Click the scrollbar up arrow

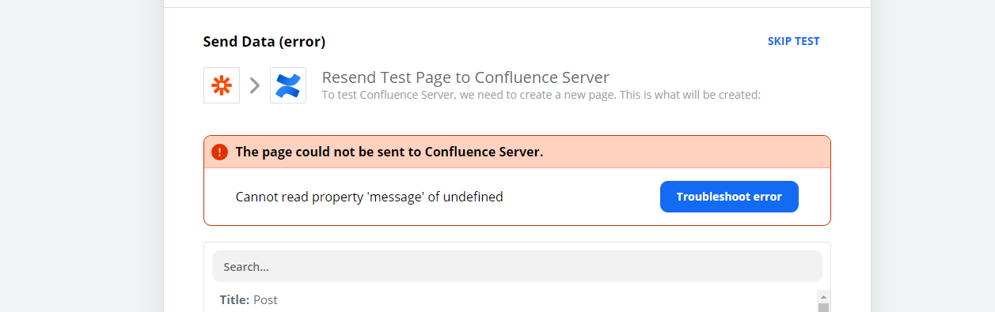pyautogui.click(x=823, y=297)
